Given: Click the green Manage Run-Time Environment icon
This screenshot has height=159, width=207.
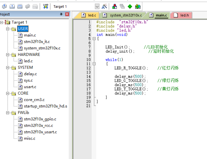Looking at the screenshot, I should [x=130, y=6].
